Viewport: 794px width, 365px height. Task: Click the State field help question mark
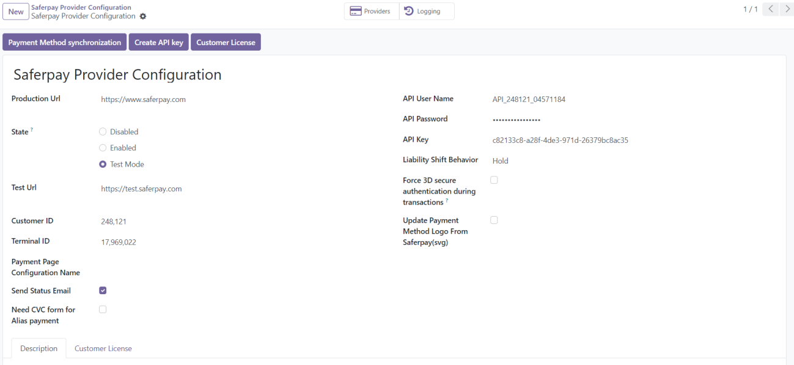pos(31,131)
